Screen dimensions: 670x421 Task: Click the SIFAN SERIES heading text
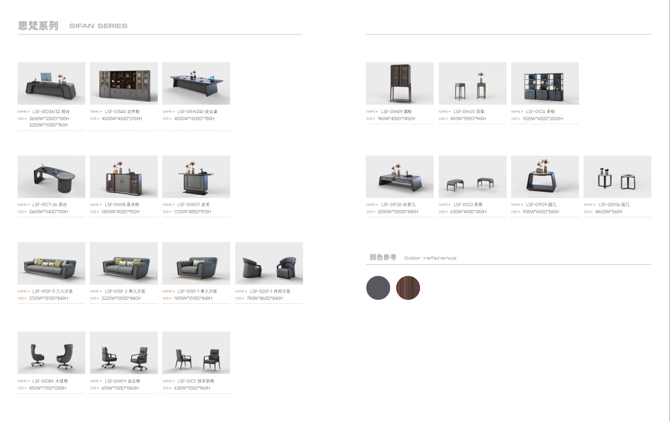[x=98, y=26]
